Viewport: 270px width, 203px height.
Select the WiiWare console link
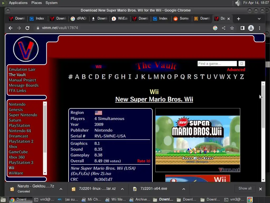click(16, 173)
